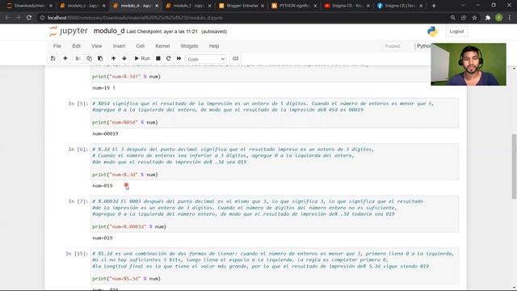Switch to the modulo_f Jupyter tab

click(188, 6)
